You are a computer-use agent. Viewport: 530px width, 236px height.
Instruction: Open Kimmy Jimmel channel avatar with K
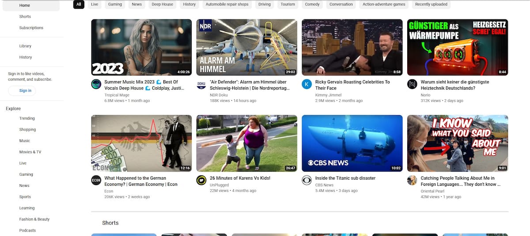coord(307,84)
